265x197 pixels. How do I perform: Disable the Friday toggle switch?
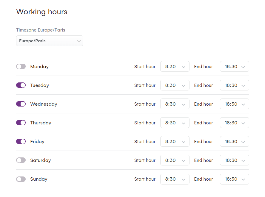21,141
